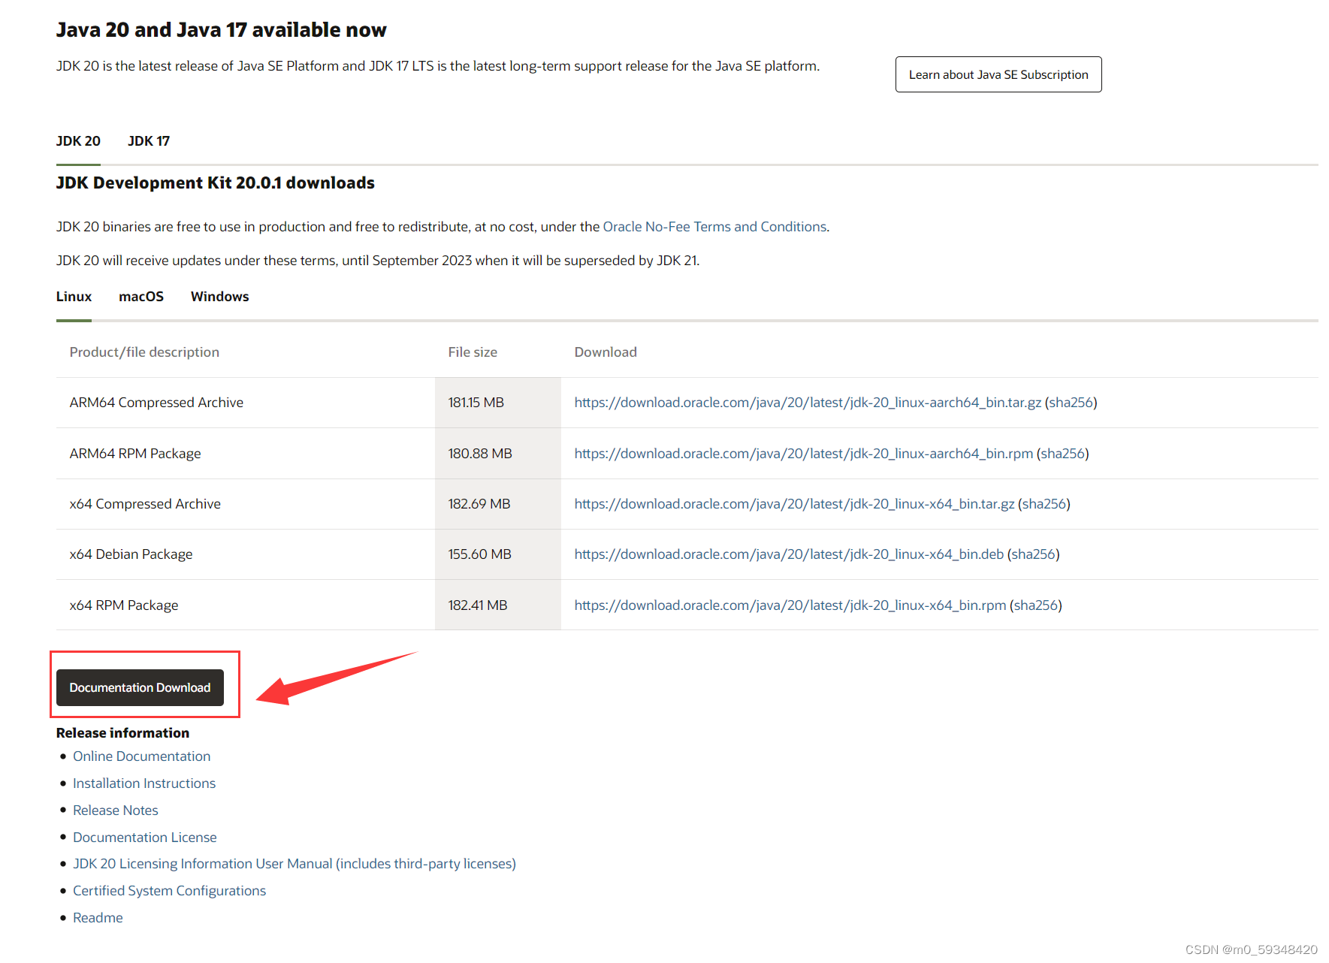Click the x64 RPM Package description cell
This screenshot has height=963, width=1329.
[246, 605]
